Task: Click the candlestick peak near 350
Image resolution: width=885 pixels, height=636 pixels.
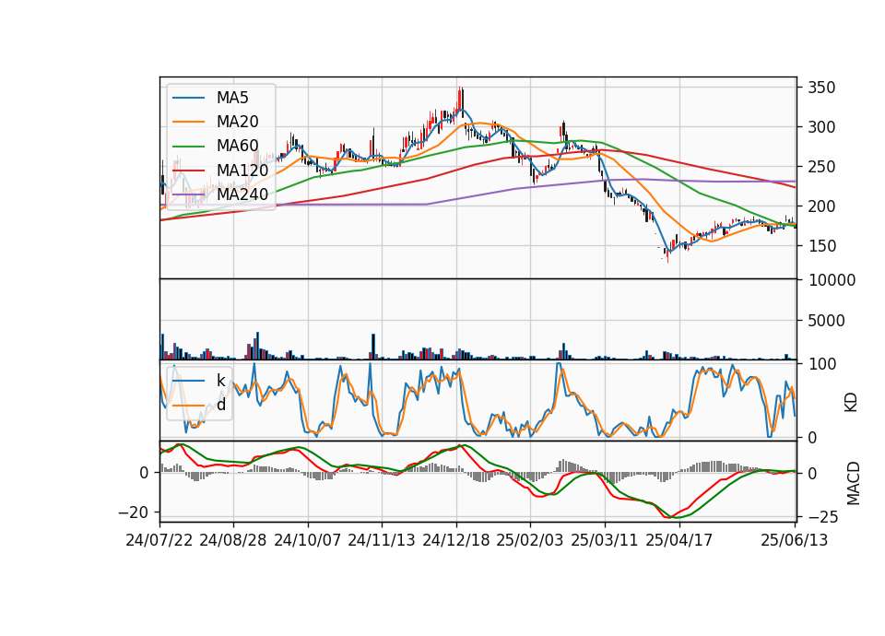Action: click(x=461, y=99)
